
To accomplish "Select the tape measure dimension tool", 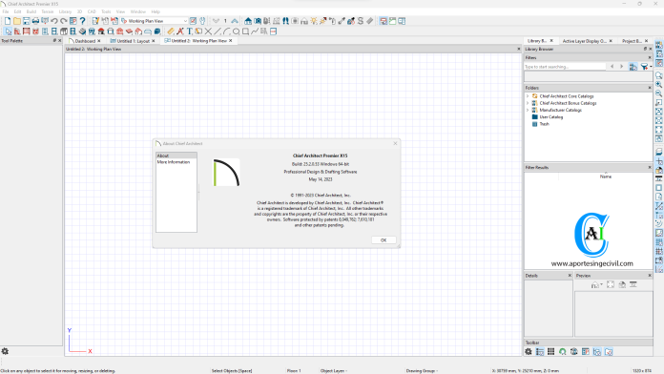I will click(171, 31).
